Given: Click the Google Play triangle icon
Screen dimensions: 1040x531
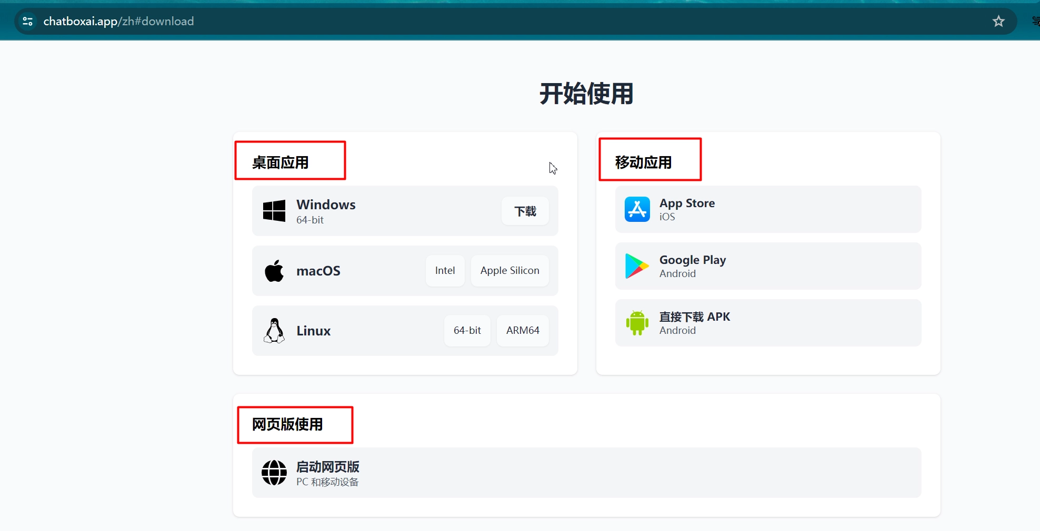Looking at the screenshot, I should click(x=637, y=266).
